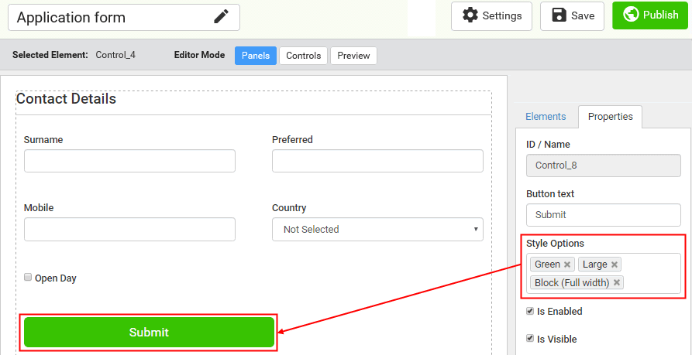
Task: Click the ID / Name field
Action: click(604, 166)
